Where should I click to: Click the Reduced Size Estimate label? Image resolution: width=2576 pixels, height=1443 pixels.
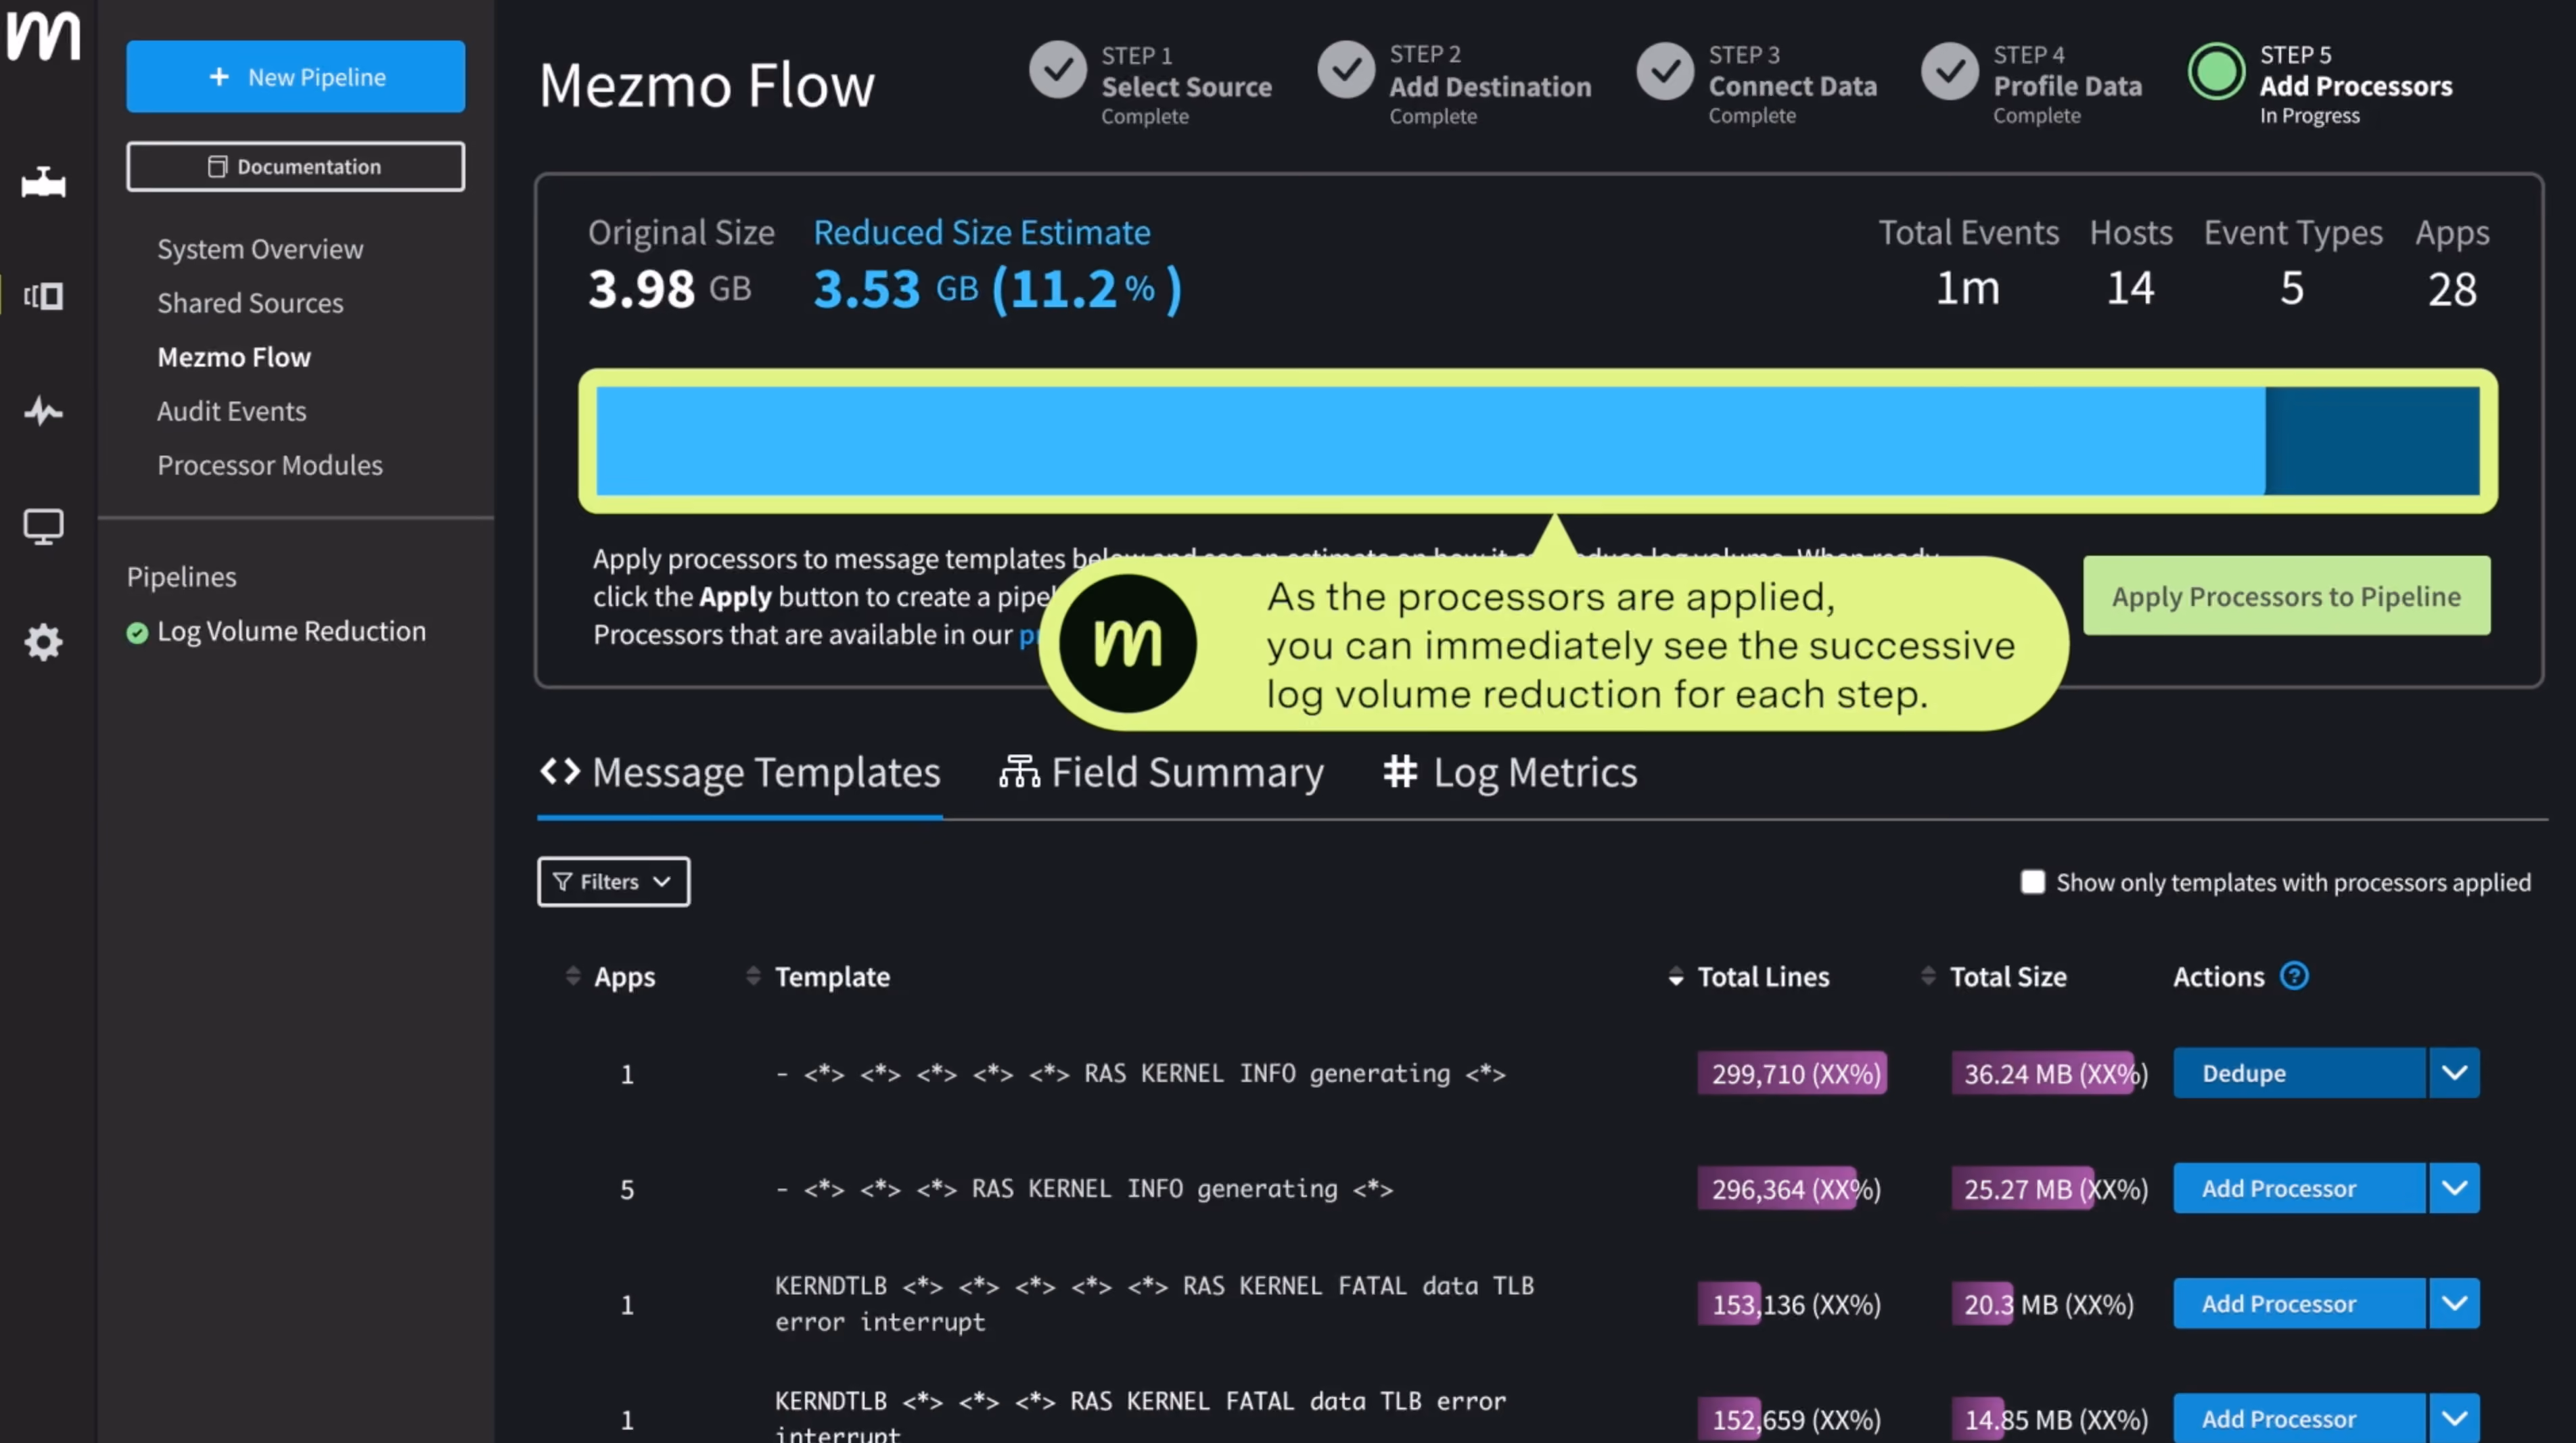click(982, 232)
